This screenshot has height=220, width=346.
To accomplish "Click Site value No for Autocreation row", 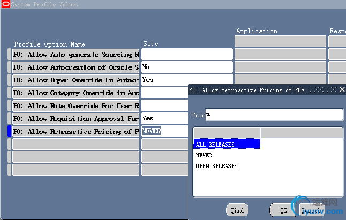I will [x=187, y=67].
